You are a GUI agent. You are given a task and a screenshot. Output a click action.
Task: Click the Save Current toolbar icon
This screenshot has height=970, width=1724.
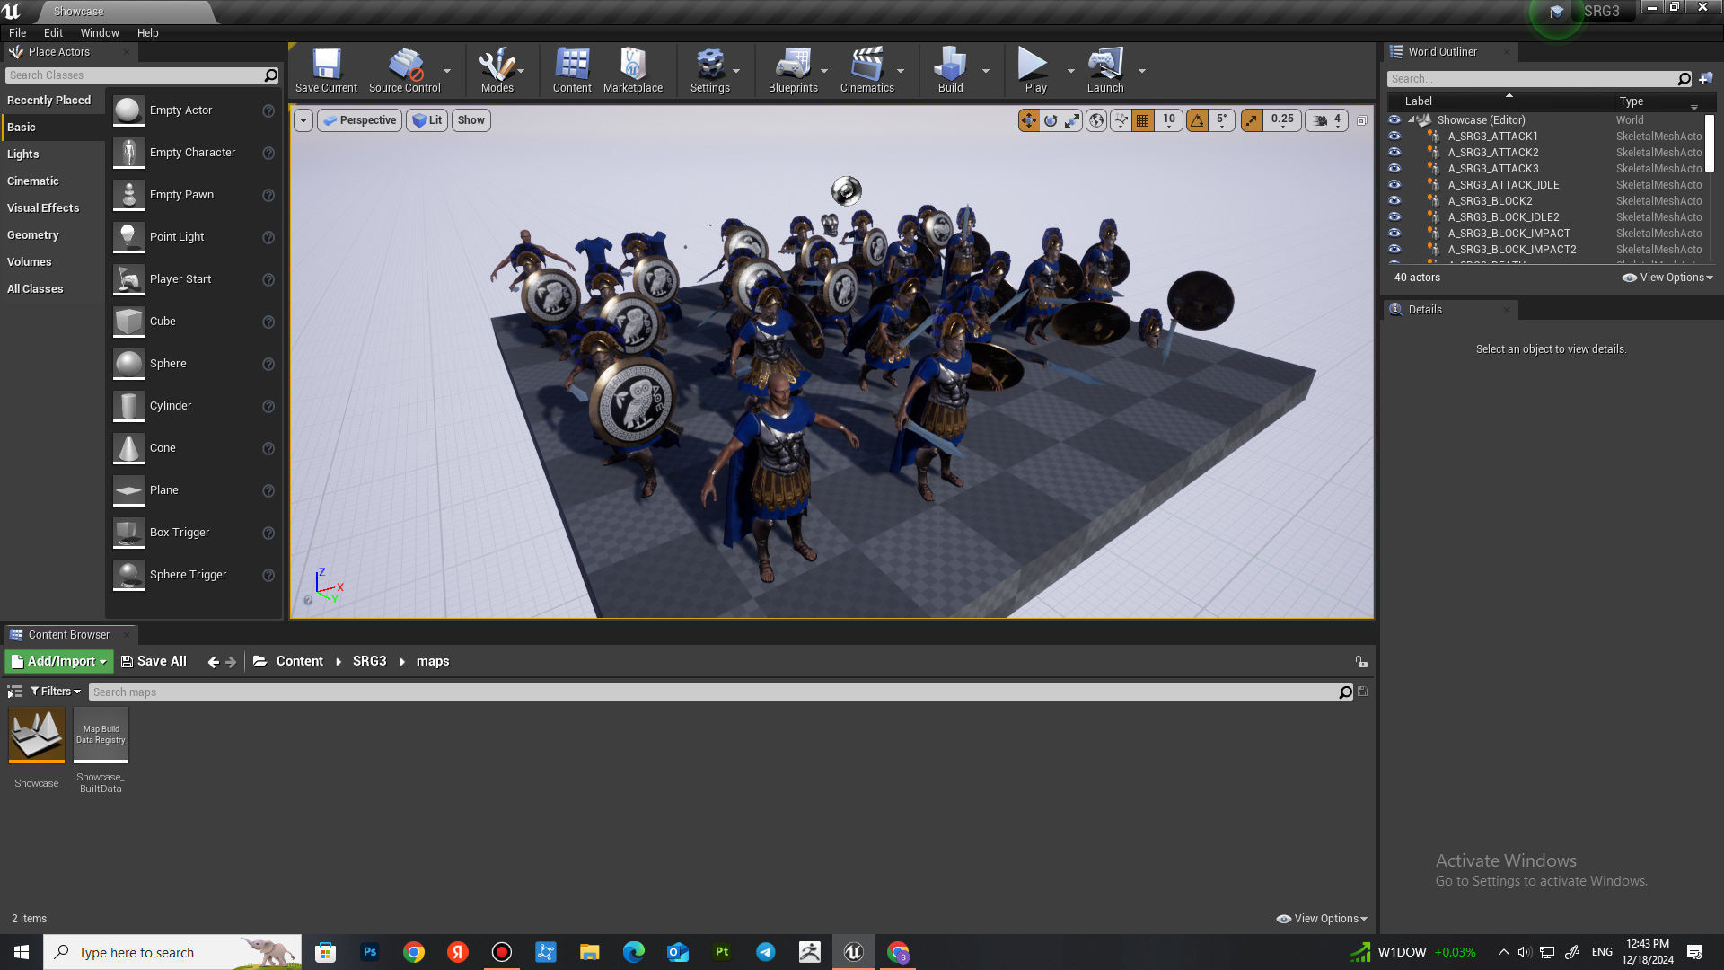(326, 70)
